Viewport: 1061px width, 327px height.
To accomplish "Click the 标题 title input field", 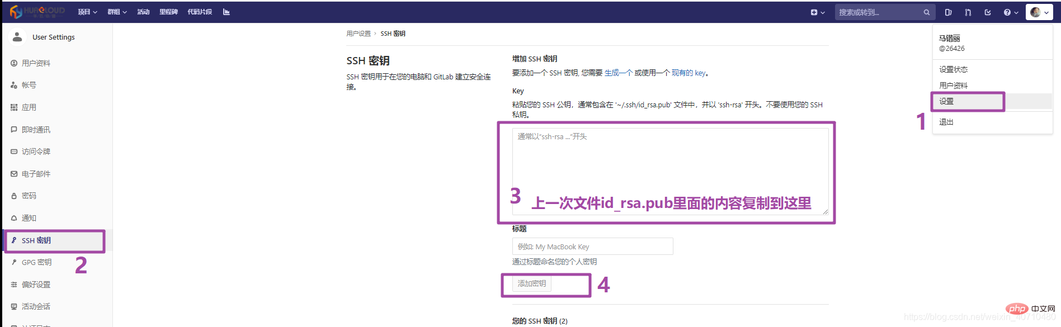I will (x=592, y=247).
